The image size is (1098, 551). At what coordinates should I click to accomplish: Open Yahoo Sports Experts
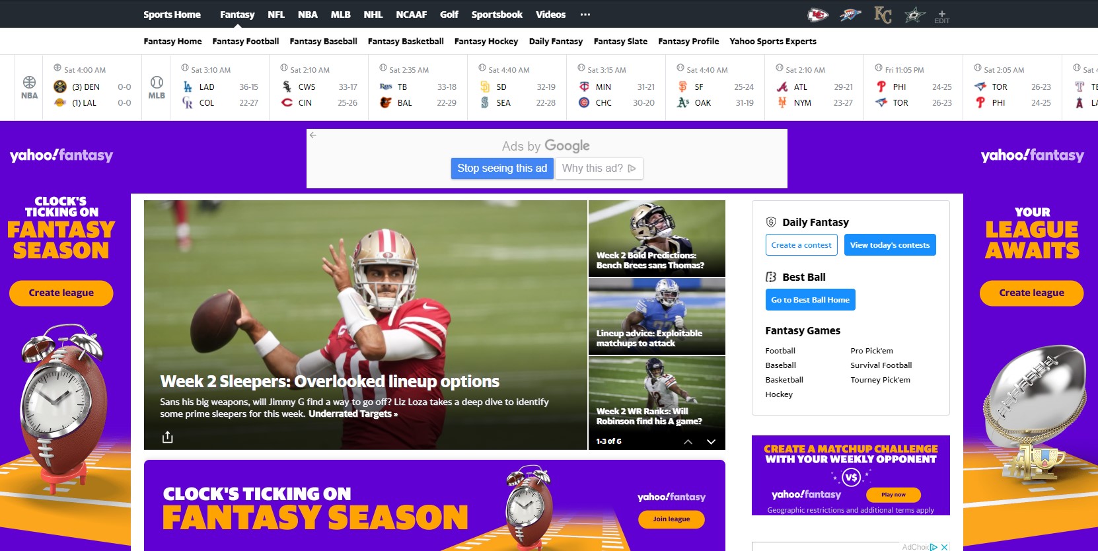click(x=773, y=41)
